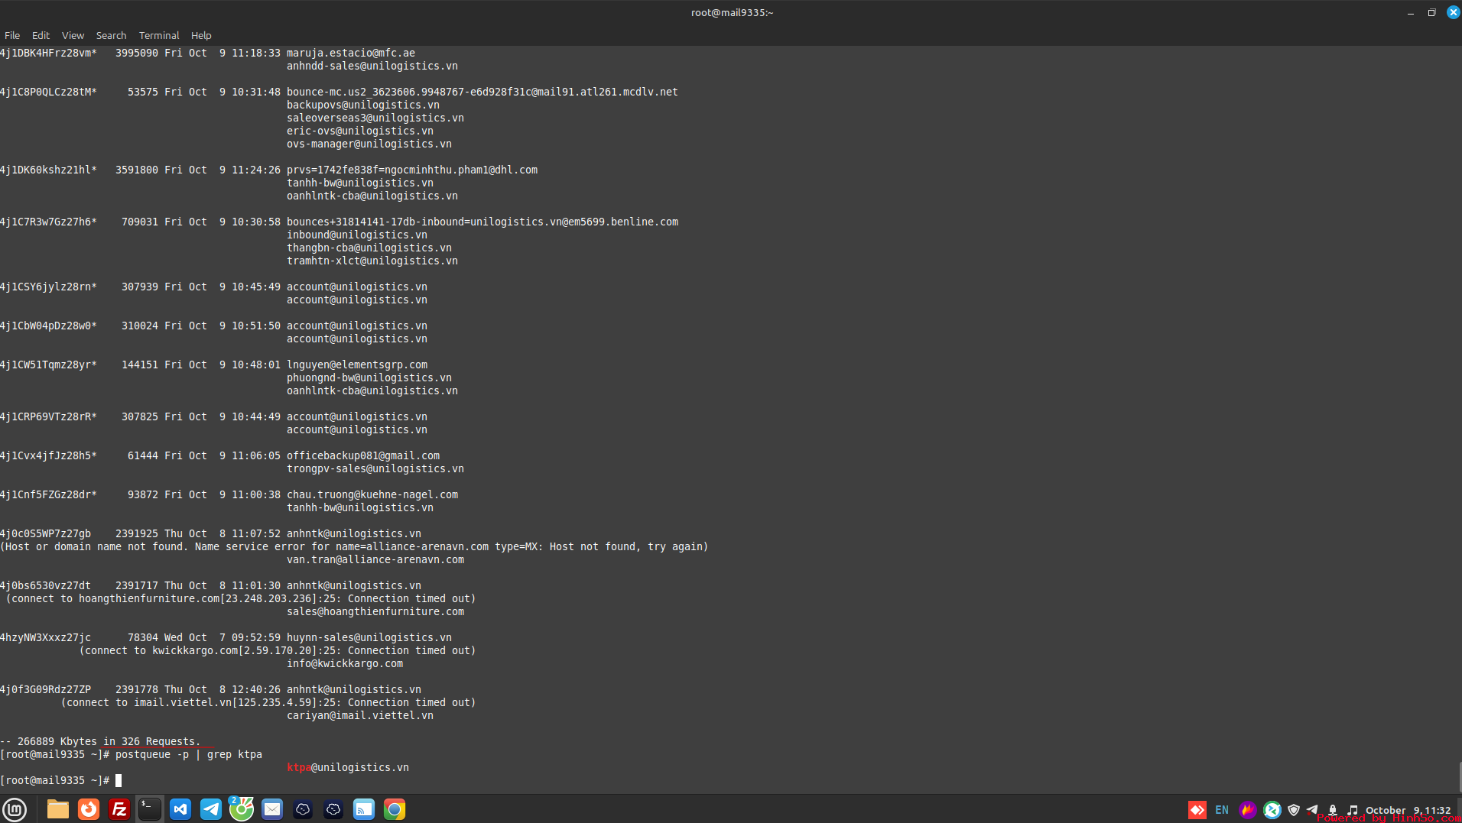
Task: Open FileZilla from the taskbar
Action: 119,809
